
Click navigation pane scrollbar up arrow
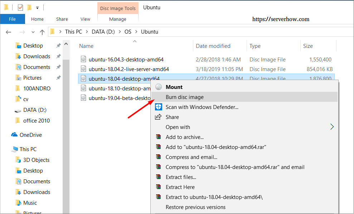[66, 44]
